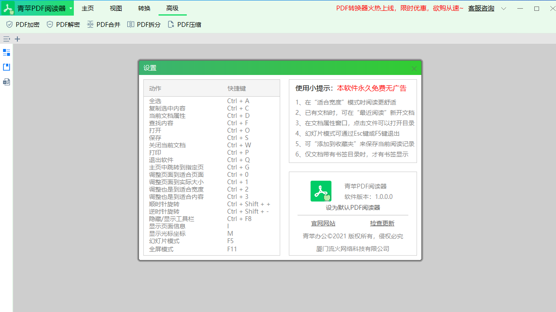
Task: Click the green app logo in title bar
Action: pyautogui.click(x=7, y=7)
